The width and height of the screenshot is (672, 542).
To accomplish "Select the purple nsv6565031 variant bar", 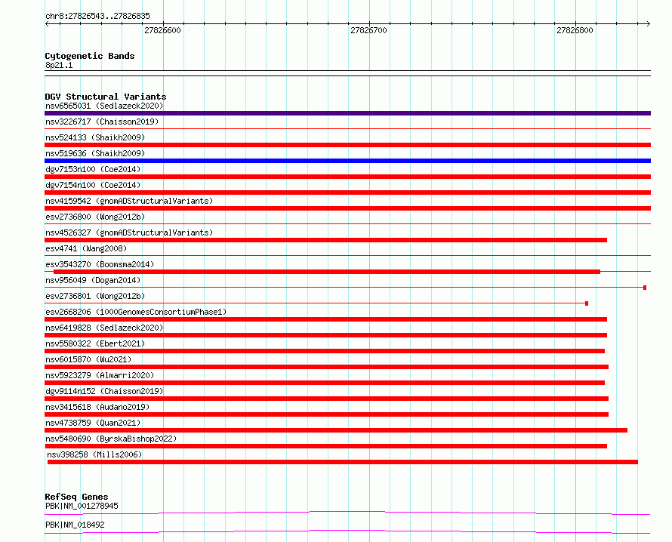I will (347, 113).
